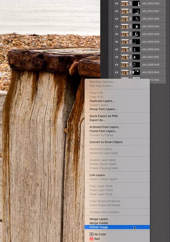
Task: Select Link Layers in context menu
Action: (x=97, y=175)
